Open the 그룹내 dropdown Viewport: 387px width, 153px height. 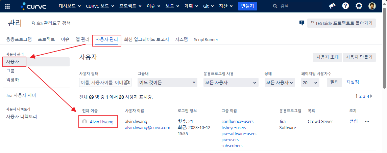click(x=167, y=83)
